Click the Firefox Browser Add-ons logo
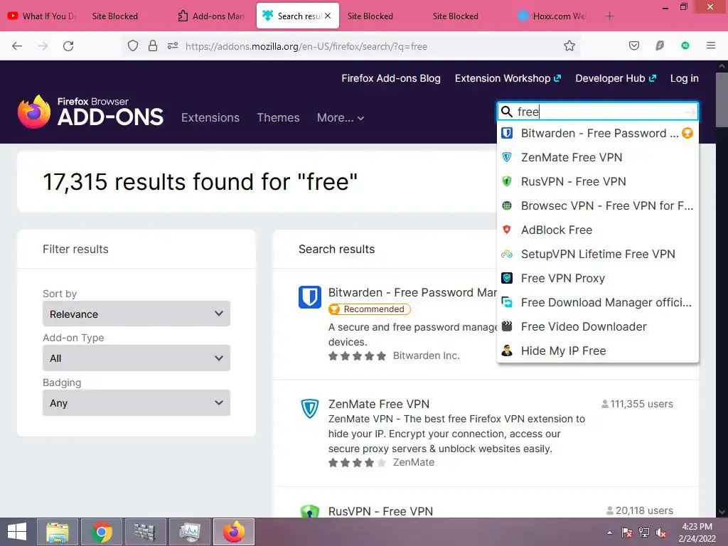Image resolution: width=728 pixels, height=546 pixels. (90, 112)
